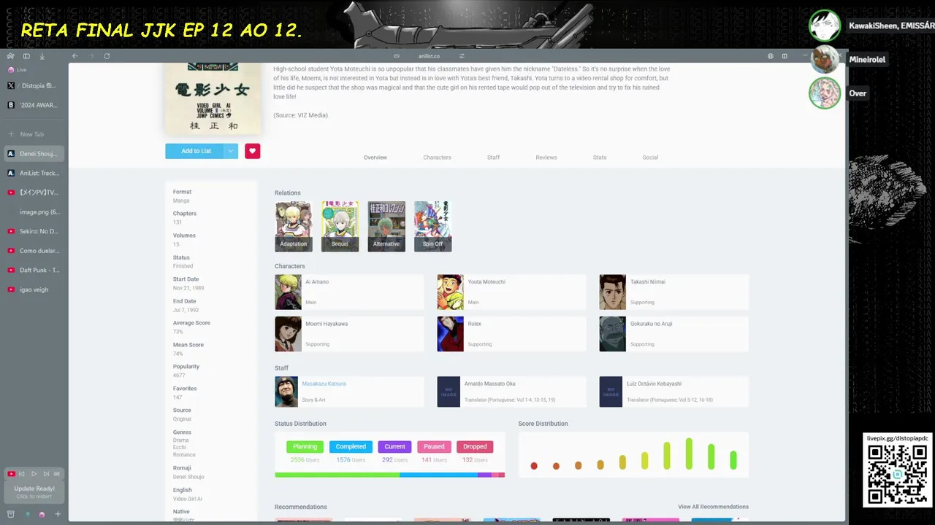Switch to the メインPV YouTube tab
This screenshot has width=935, height=525.
tap(33, 192)
